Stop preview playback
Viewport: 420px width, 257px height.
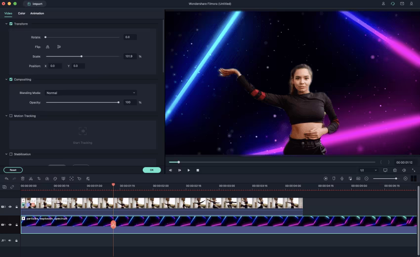[x=198, y=170]
